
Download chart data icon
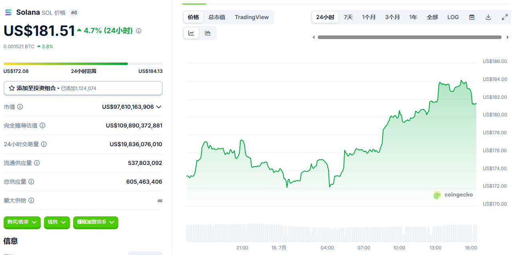[x=488, y=17]
